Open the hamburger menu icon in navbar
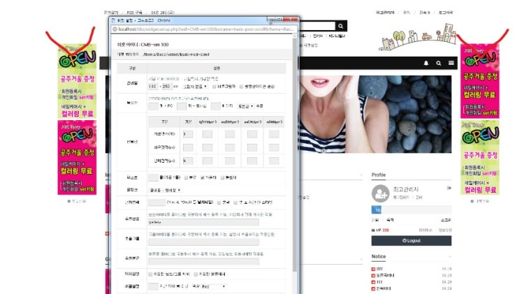Viewport: 524px width, 294px height. (x=451, y=64)
